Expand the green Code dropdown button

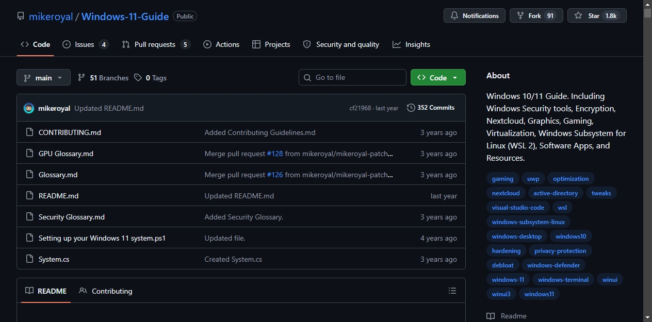click(x=438, y=77)
